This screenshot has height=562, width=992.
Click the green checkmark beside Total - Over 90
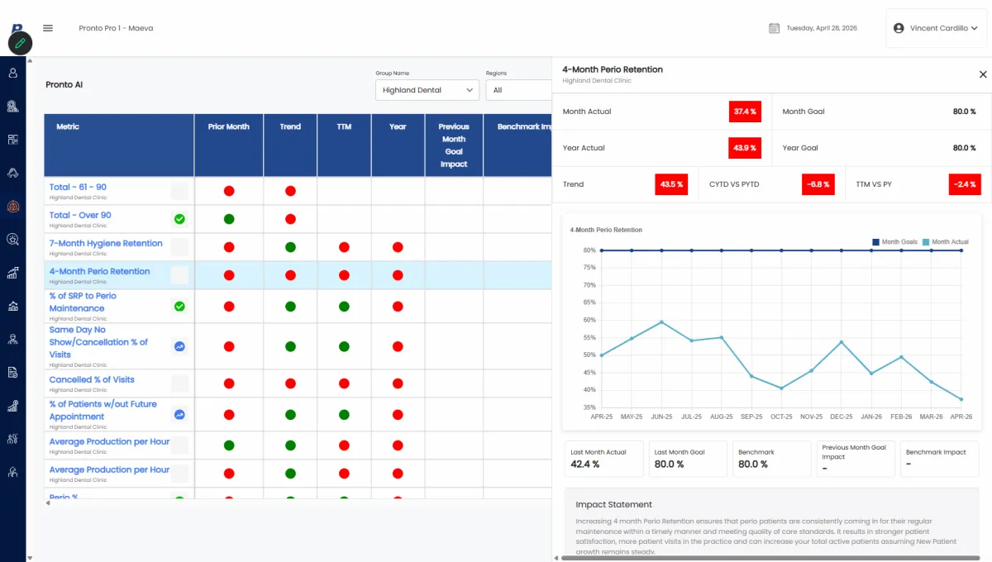pyautogui.click(x=179, y=220)
